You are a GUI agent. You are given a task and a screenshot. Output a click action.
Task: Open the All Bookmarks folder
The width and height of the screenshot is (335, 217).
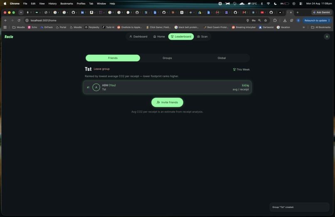[321, 27]
